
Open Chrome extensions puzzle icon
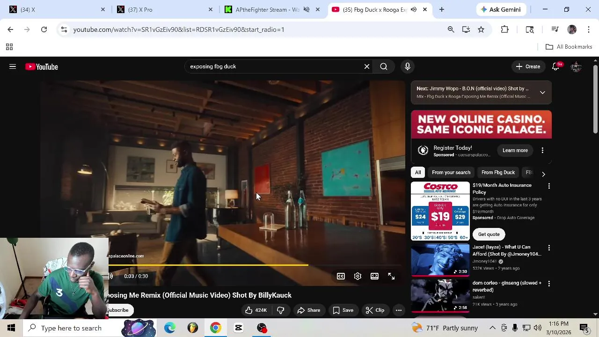(x=504, y=29)
